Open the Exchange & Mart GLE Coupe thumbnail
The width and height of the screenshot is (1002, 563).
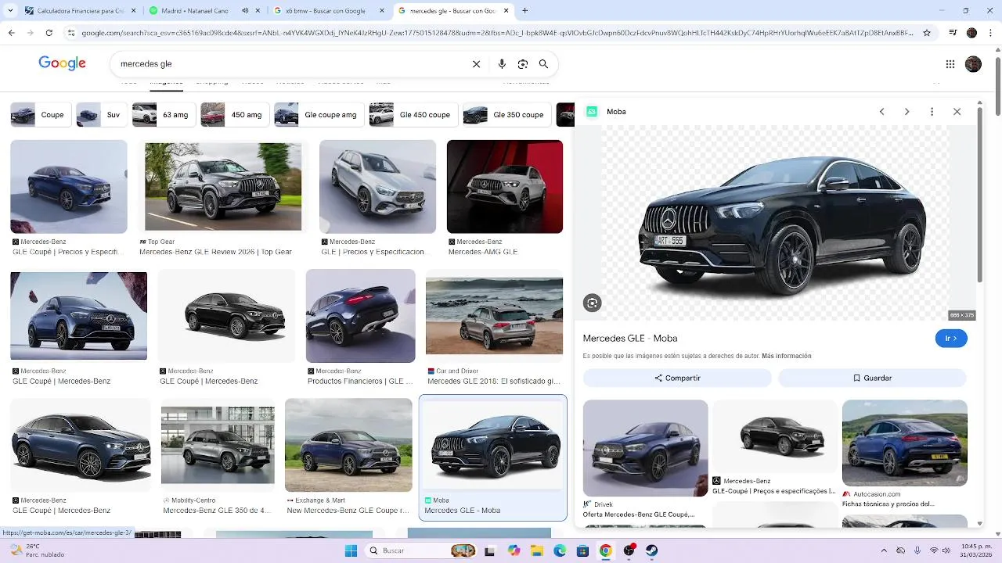coord(348,445)
